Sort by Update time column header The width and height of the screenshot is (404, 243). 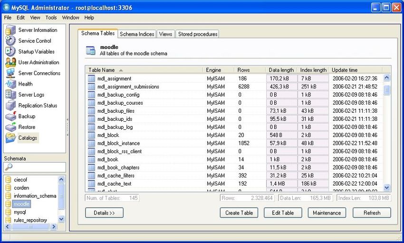[356, 70]
